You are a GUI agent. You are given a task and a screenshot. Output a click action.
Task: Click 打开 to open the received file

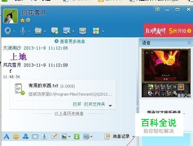(x=77, y=104)
